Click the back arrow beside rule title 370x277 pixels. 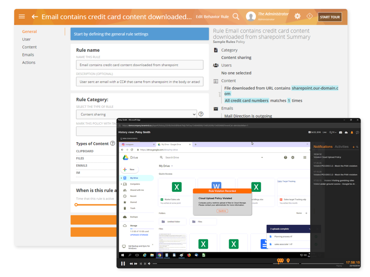click(35, 17)
